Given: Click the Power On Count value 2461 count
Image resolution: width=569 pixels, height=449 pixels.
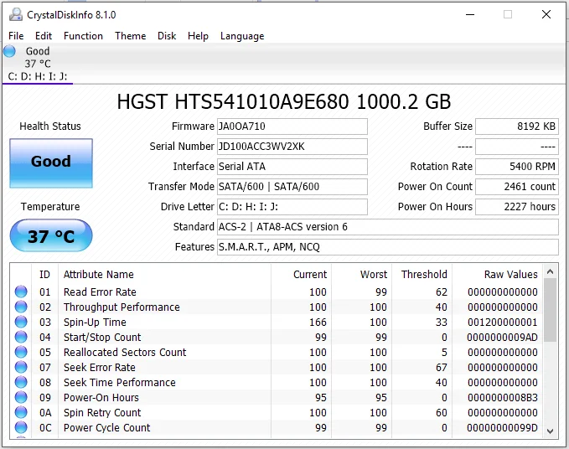Looking at the screenshot, I should [x=517, y=187].
